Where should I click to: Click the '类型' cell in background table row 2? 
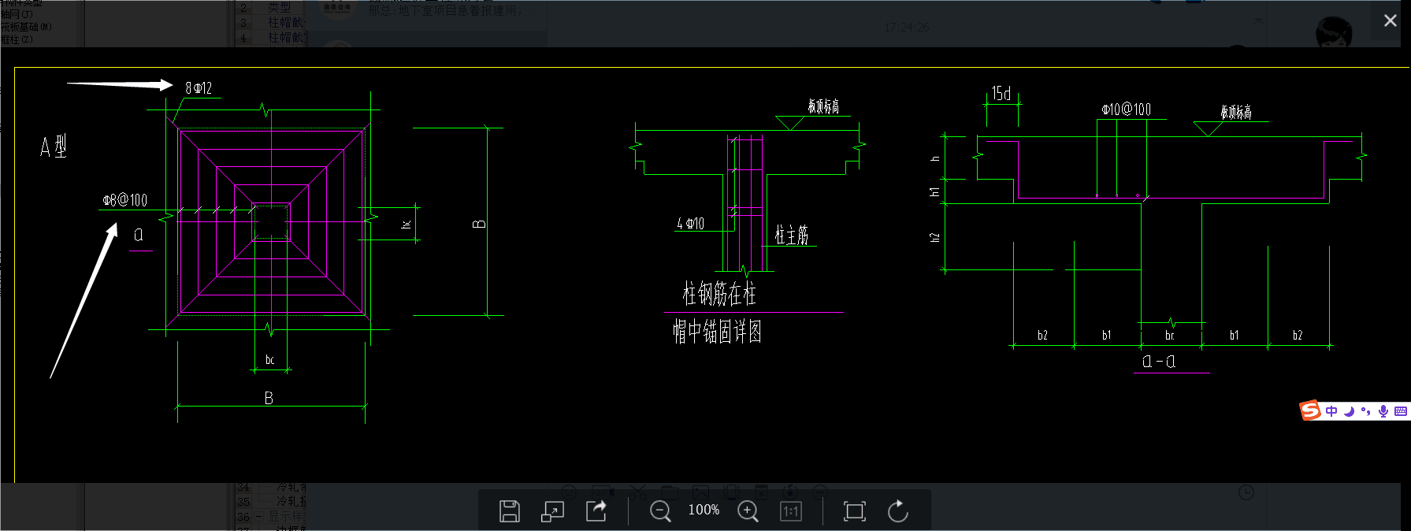(280, 7)
